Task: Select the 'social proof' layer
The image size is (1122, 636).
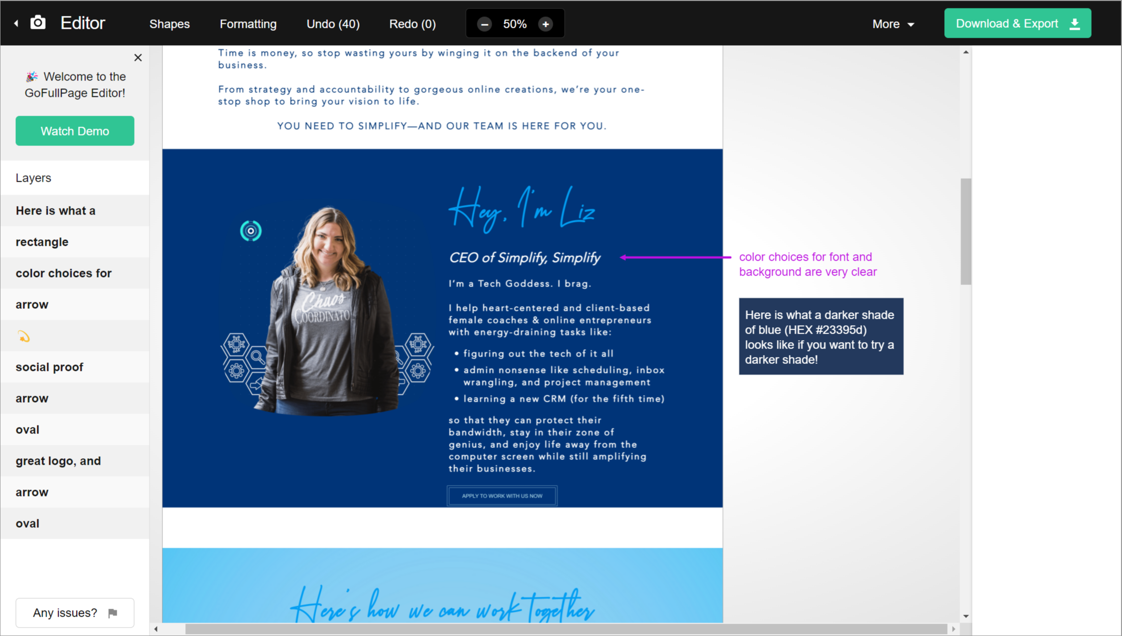Action: pos(50,367)
